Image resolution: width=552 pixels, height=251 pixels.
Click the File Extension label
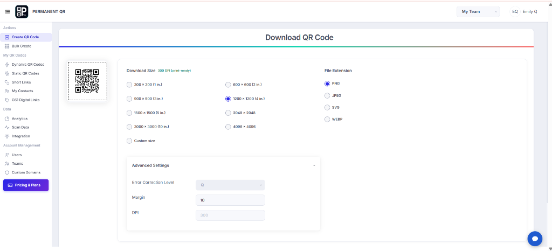pyautogui.click(x=338, y=71)
